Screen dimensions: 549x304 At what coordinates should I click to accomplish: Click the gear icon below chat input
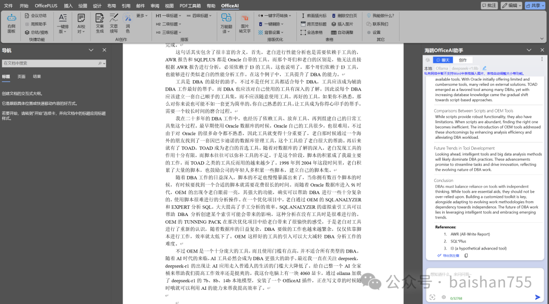(x=444, y=297)
